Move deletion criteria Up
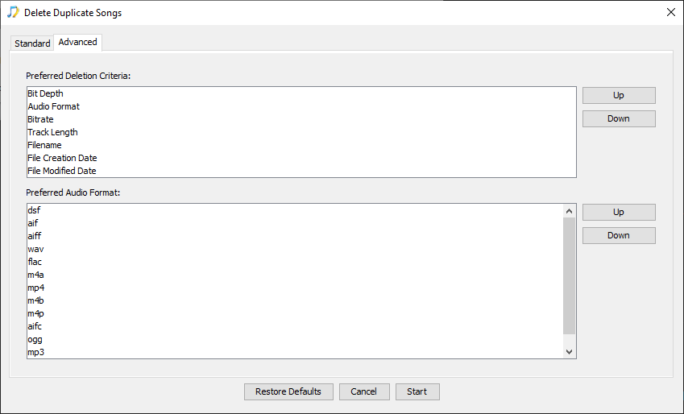 [x=619, y=96]
